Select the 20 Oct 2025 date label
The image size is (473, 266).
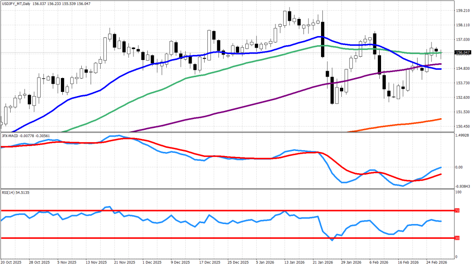[x=11, y=262]
